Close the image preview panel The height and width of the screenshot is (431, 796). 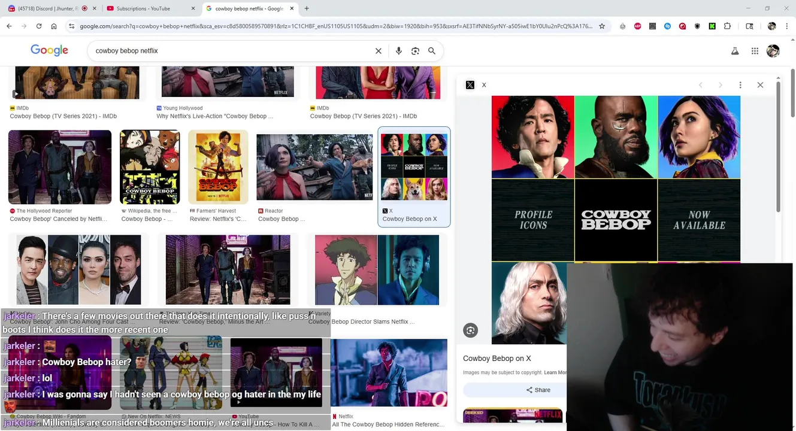click(x=760, y=85)
